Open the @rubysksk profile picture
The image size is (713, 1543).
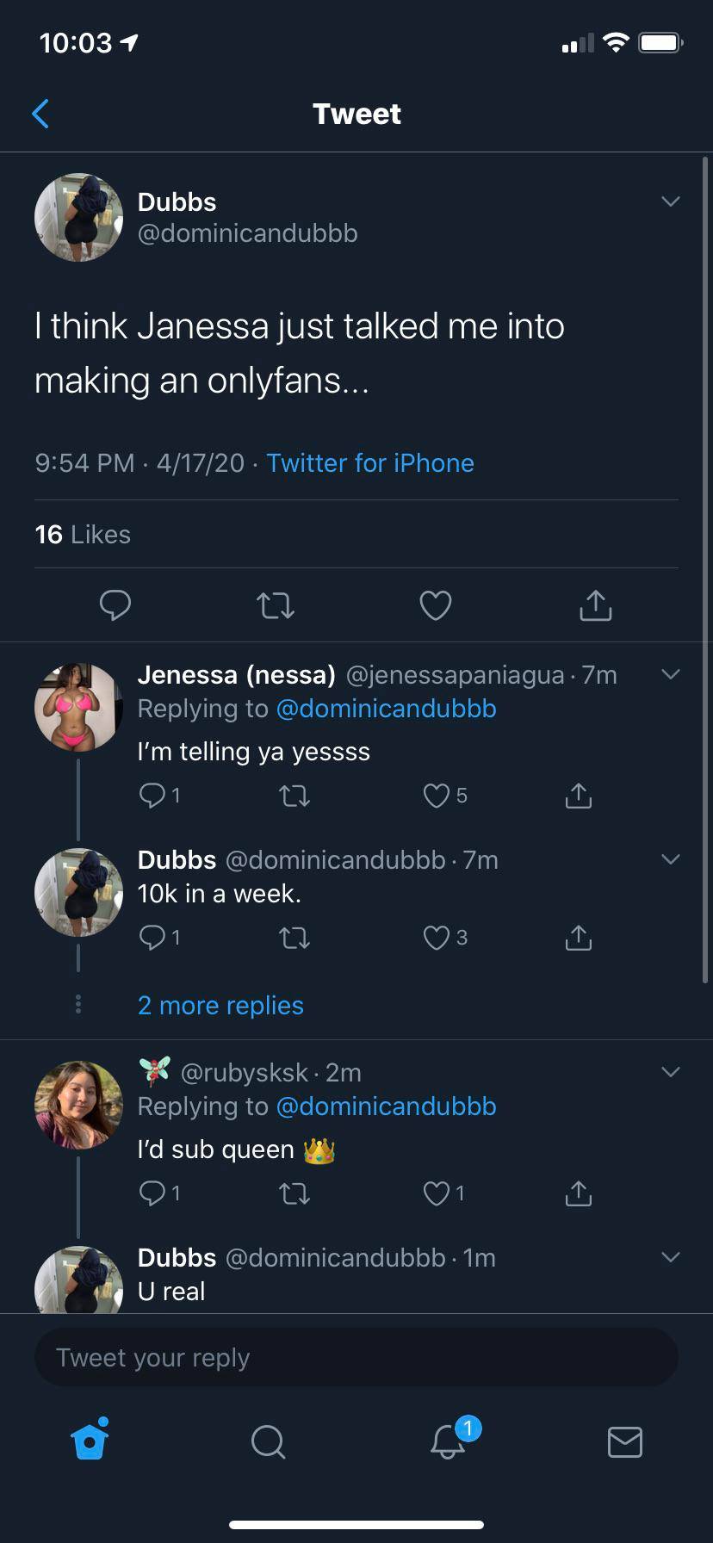(x=78, y=1105)
